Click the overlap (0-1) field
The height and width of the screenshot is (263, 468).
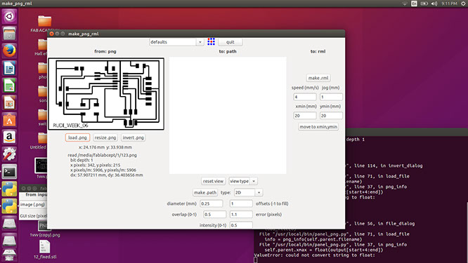(x=214, y=215)
